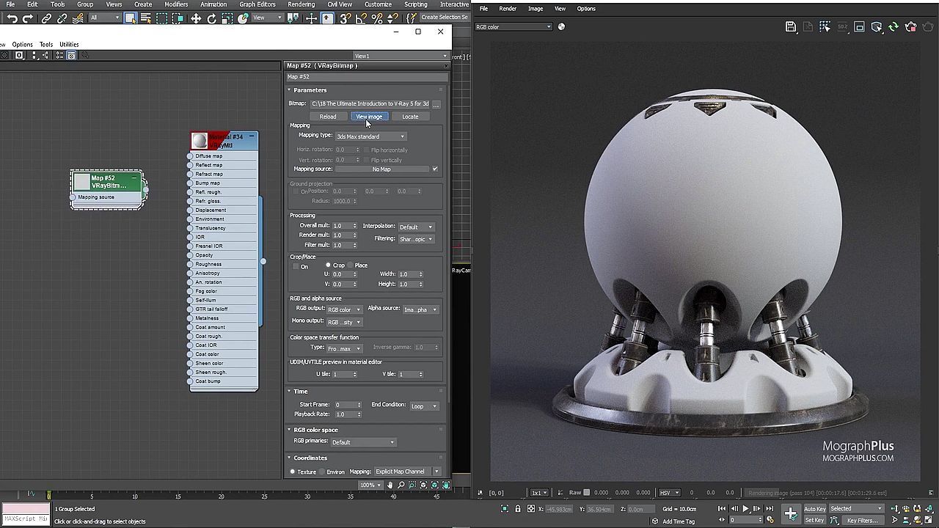The image size is (939, 528).
Task: Click the Undo arrow in main toolbar
Action: 12,18
